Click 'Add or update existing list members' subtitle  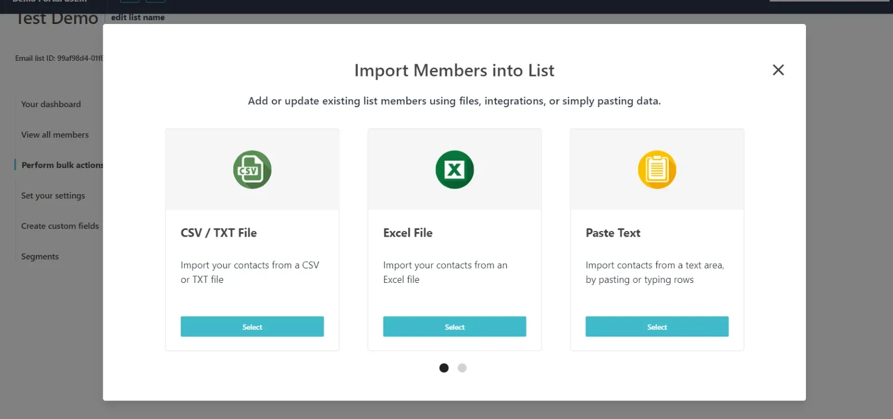point(454,101)
